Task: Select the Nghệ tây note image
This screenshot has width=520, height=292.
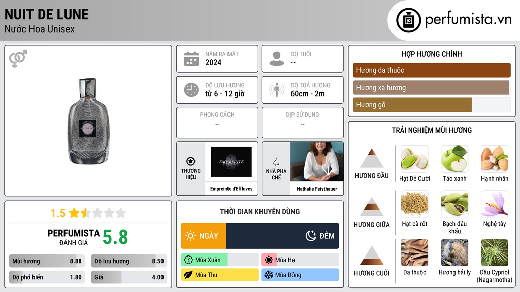Action: point(495,204)
